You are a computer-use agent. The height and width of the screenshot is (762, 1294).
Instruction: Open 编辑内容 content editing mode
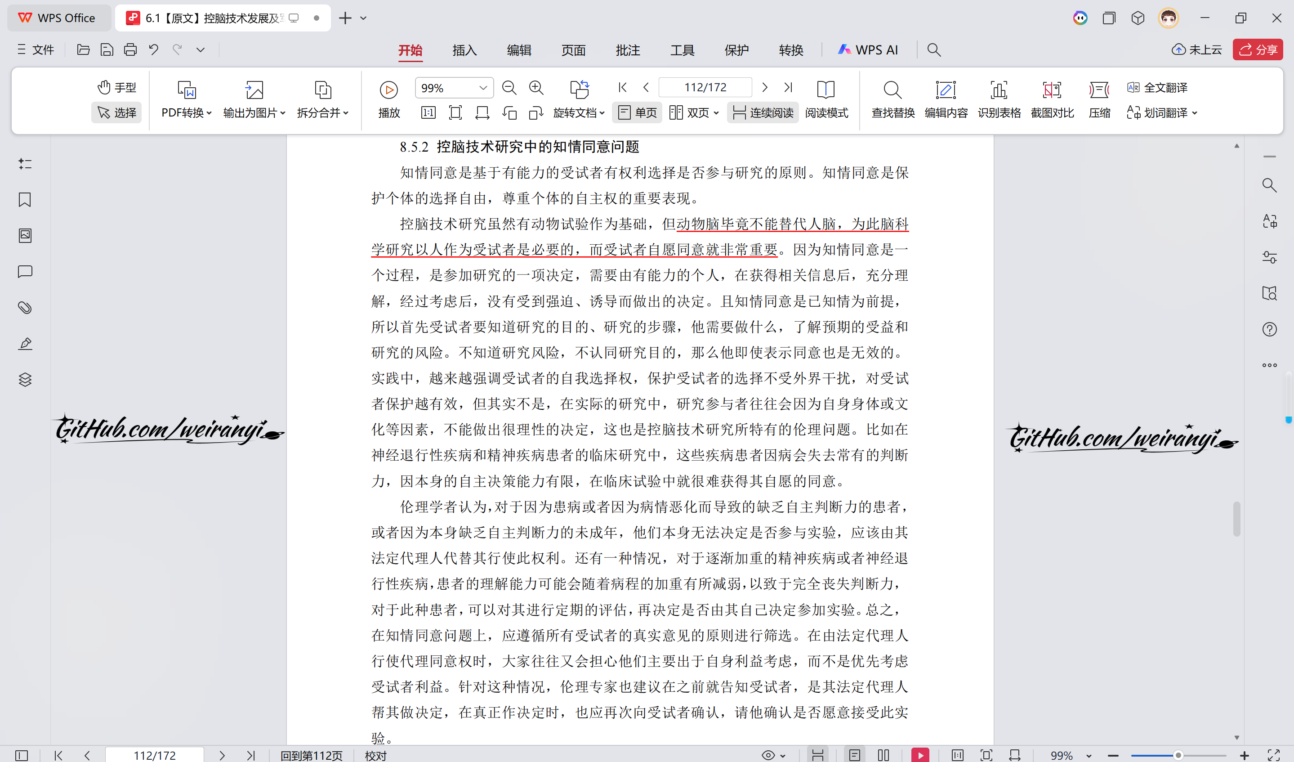pos(946,99)
